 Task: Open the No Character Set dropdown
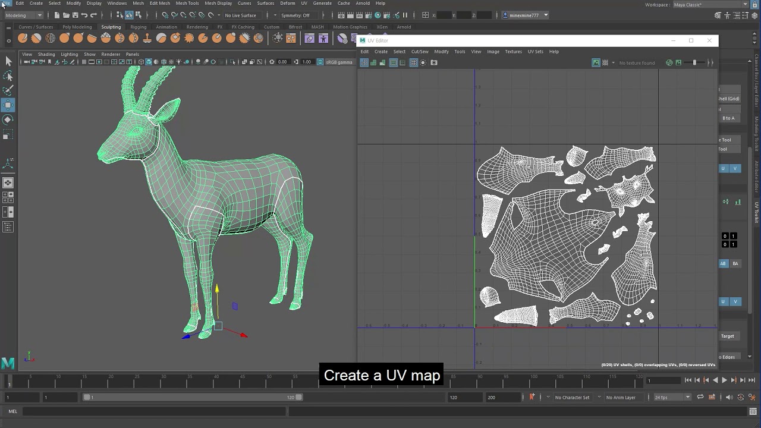[572, 397]
